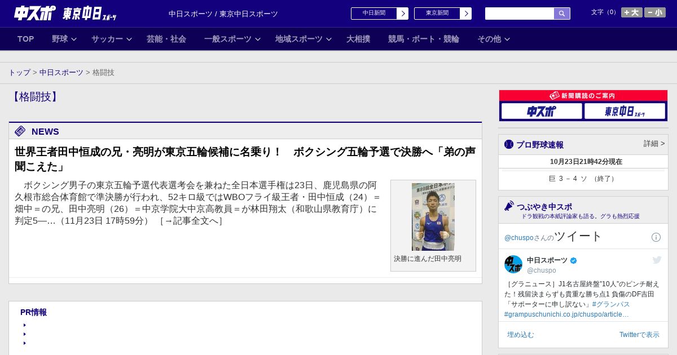This screenshot has width=677, height=355.
Task: Click the 中スポ logo in the header
Action: click(x=34, y=13)
